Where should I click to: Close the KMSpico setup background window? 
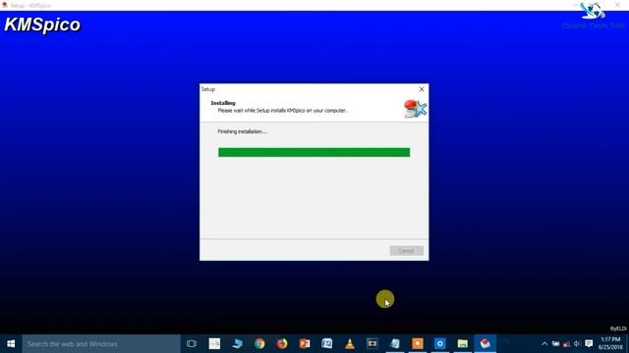pos(617,5)
